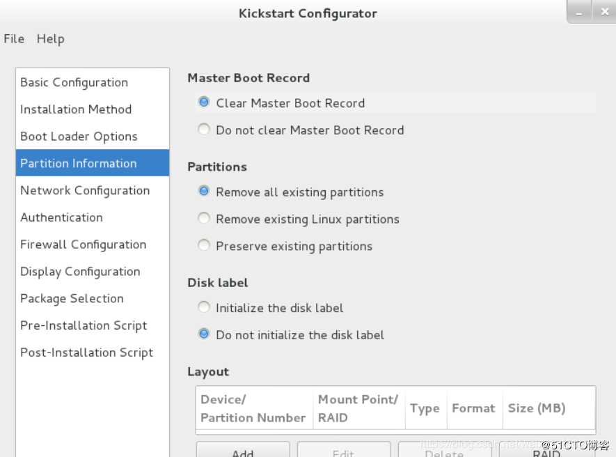Open Post-Installation Script section
Screen dimensions: 616x457
[x=93, y=353]
